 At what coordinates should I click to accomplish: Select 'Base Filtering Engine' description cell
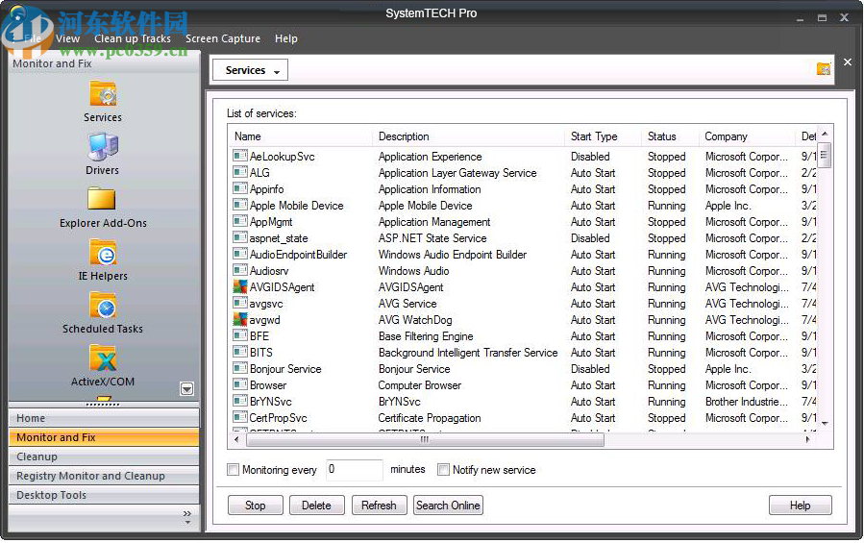click(x=426, y=335)
